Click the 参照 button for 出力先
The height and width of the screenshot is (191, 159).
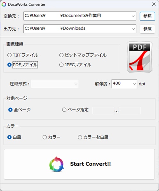(147, 29)
